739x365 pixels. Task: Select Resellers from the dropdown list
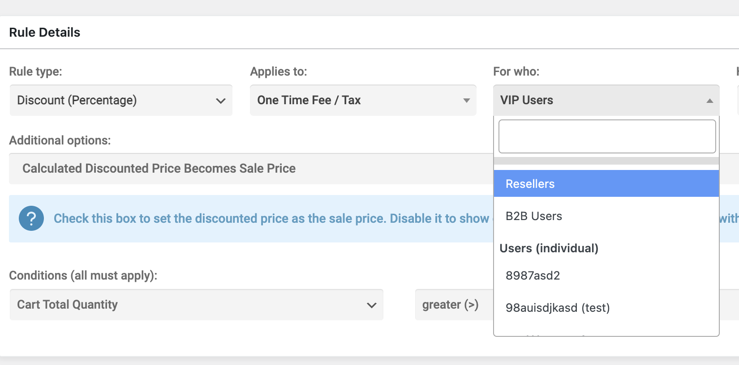coord(606,183)
